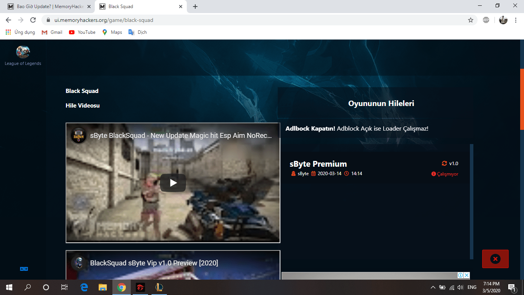Click the Çalışmıyor status warning icon
Viewport: 524px width, 295px height.
click(x=434, y=174)
